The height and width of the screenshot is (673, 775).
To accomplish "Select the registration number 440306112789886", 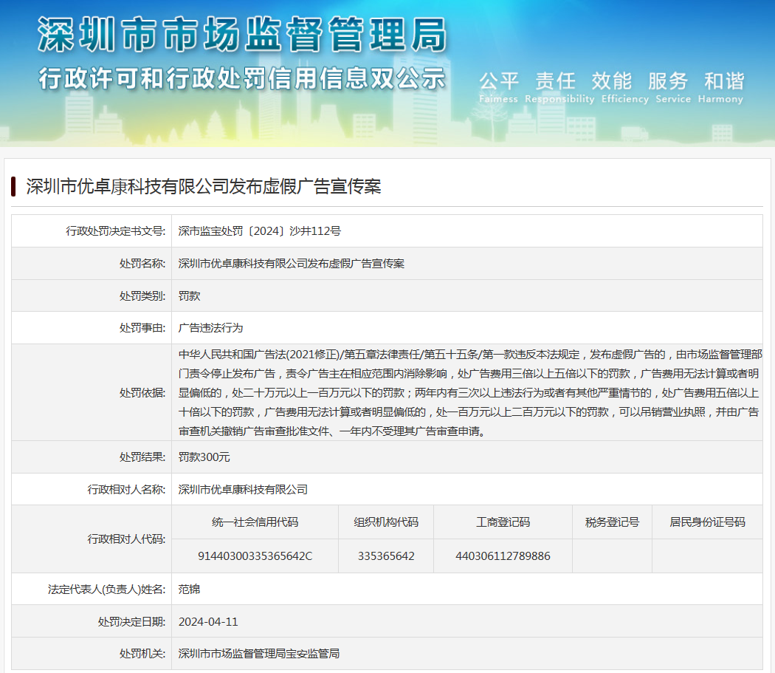I will (x=503, y=556).
